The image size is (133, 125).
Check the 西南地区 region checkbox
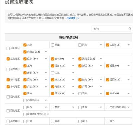[8, 97]
